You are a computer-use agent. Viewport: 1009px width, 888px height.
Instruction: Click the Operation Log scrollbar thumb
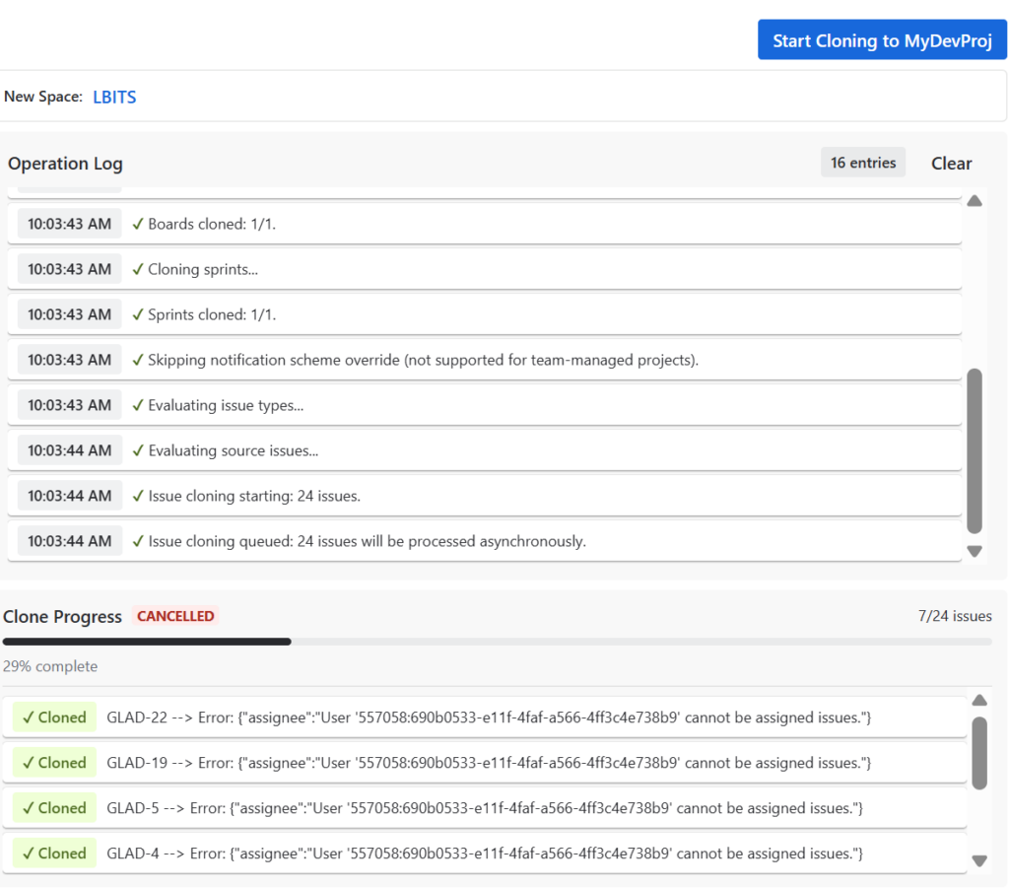(975, 451)
